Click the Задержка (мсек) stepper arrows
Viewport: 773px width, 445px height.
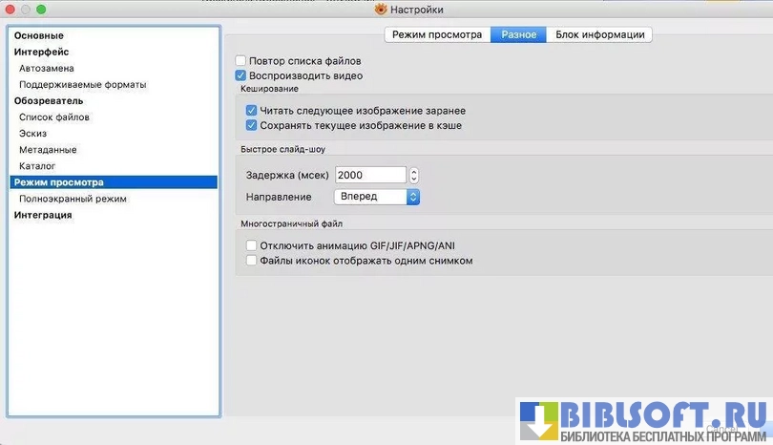coord(414,175)
